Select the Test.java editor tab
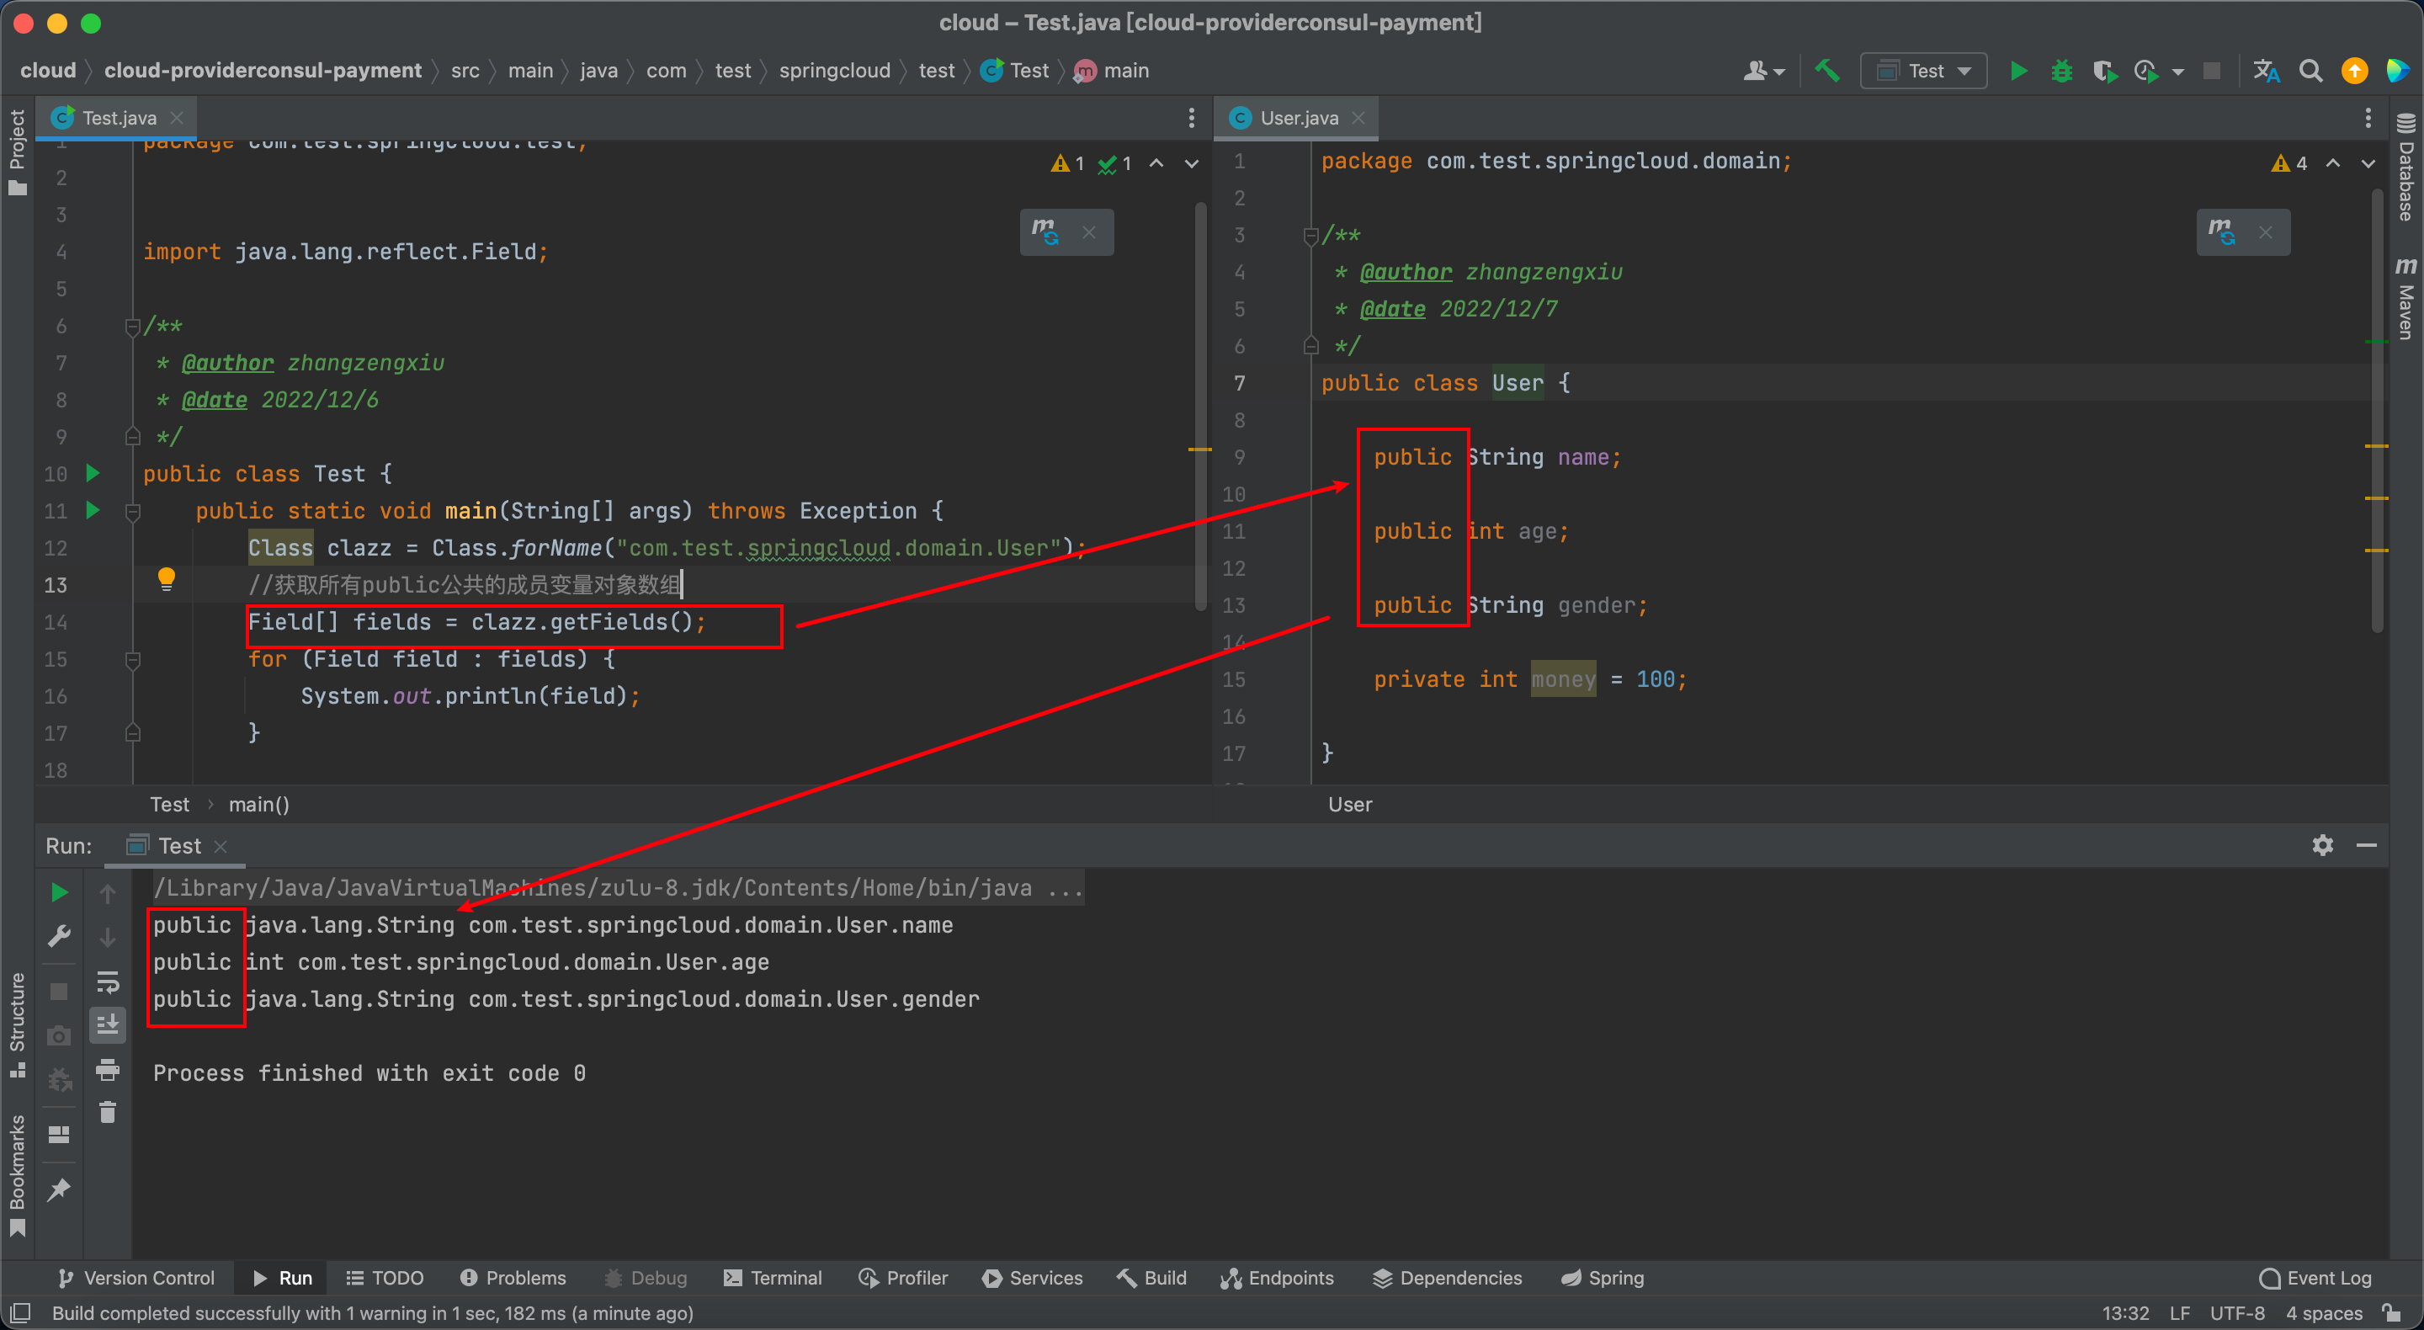Image resolution: width=2424 pixels, height=1330 pixels. click(x=117, y=118)
